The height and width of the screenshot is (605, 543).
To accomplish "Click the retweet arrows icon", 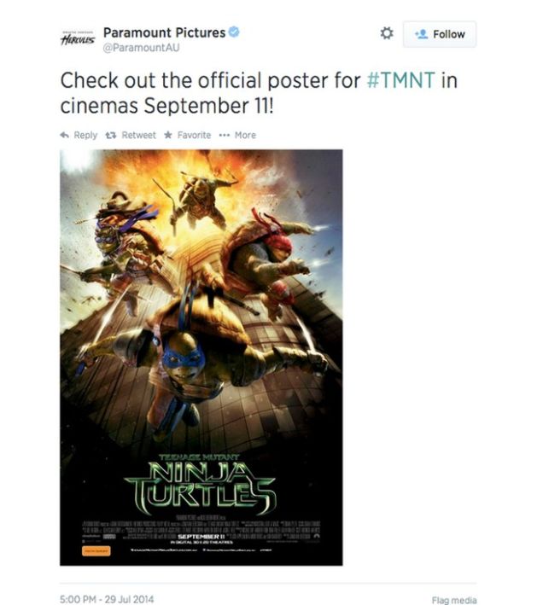I will coord(111,136).
